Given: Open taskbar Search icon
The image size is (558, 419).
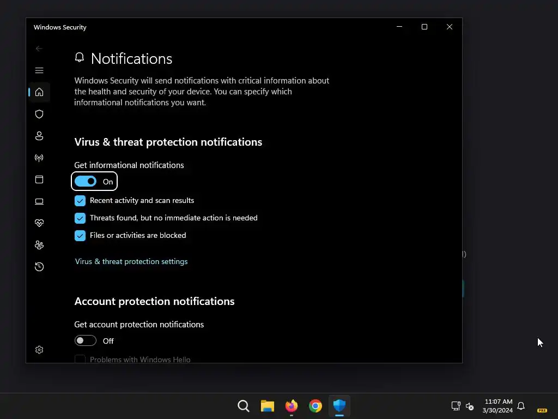Looking at the screenshot, I should 244,406.
